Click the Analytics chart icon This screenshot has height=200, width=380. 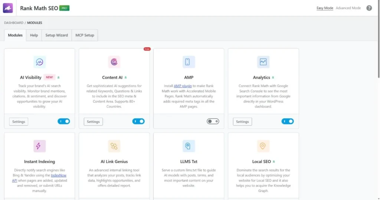[263, 62]
